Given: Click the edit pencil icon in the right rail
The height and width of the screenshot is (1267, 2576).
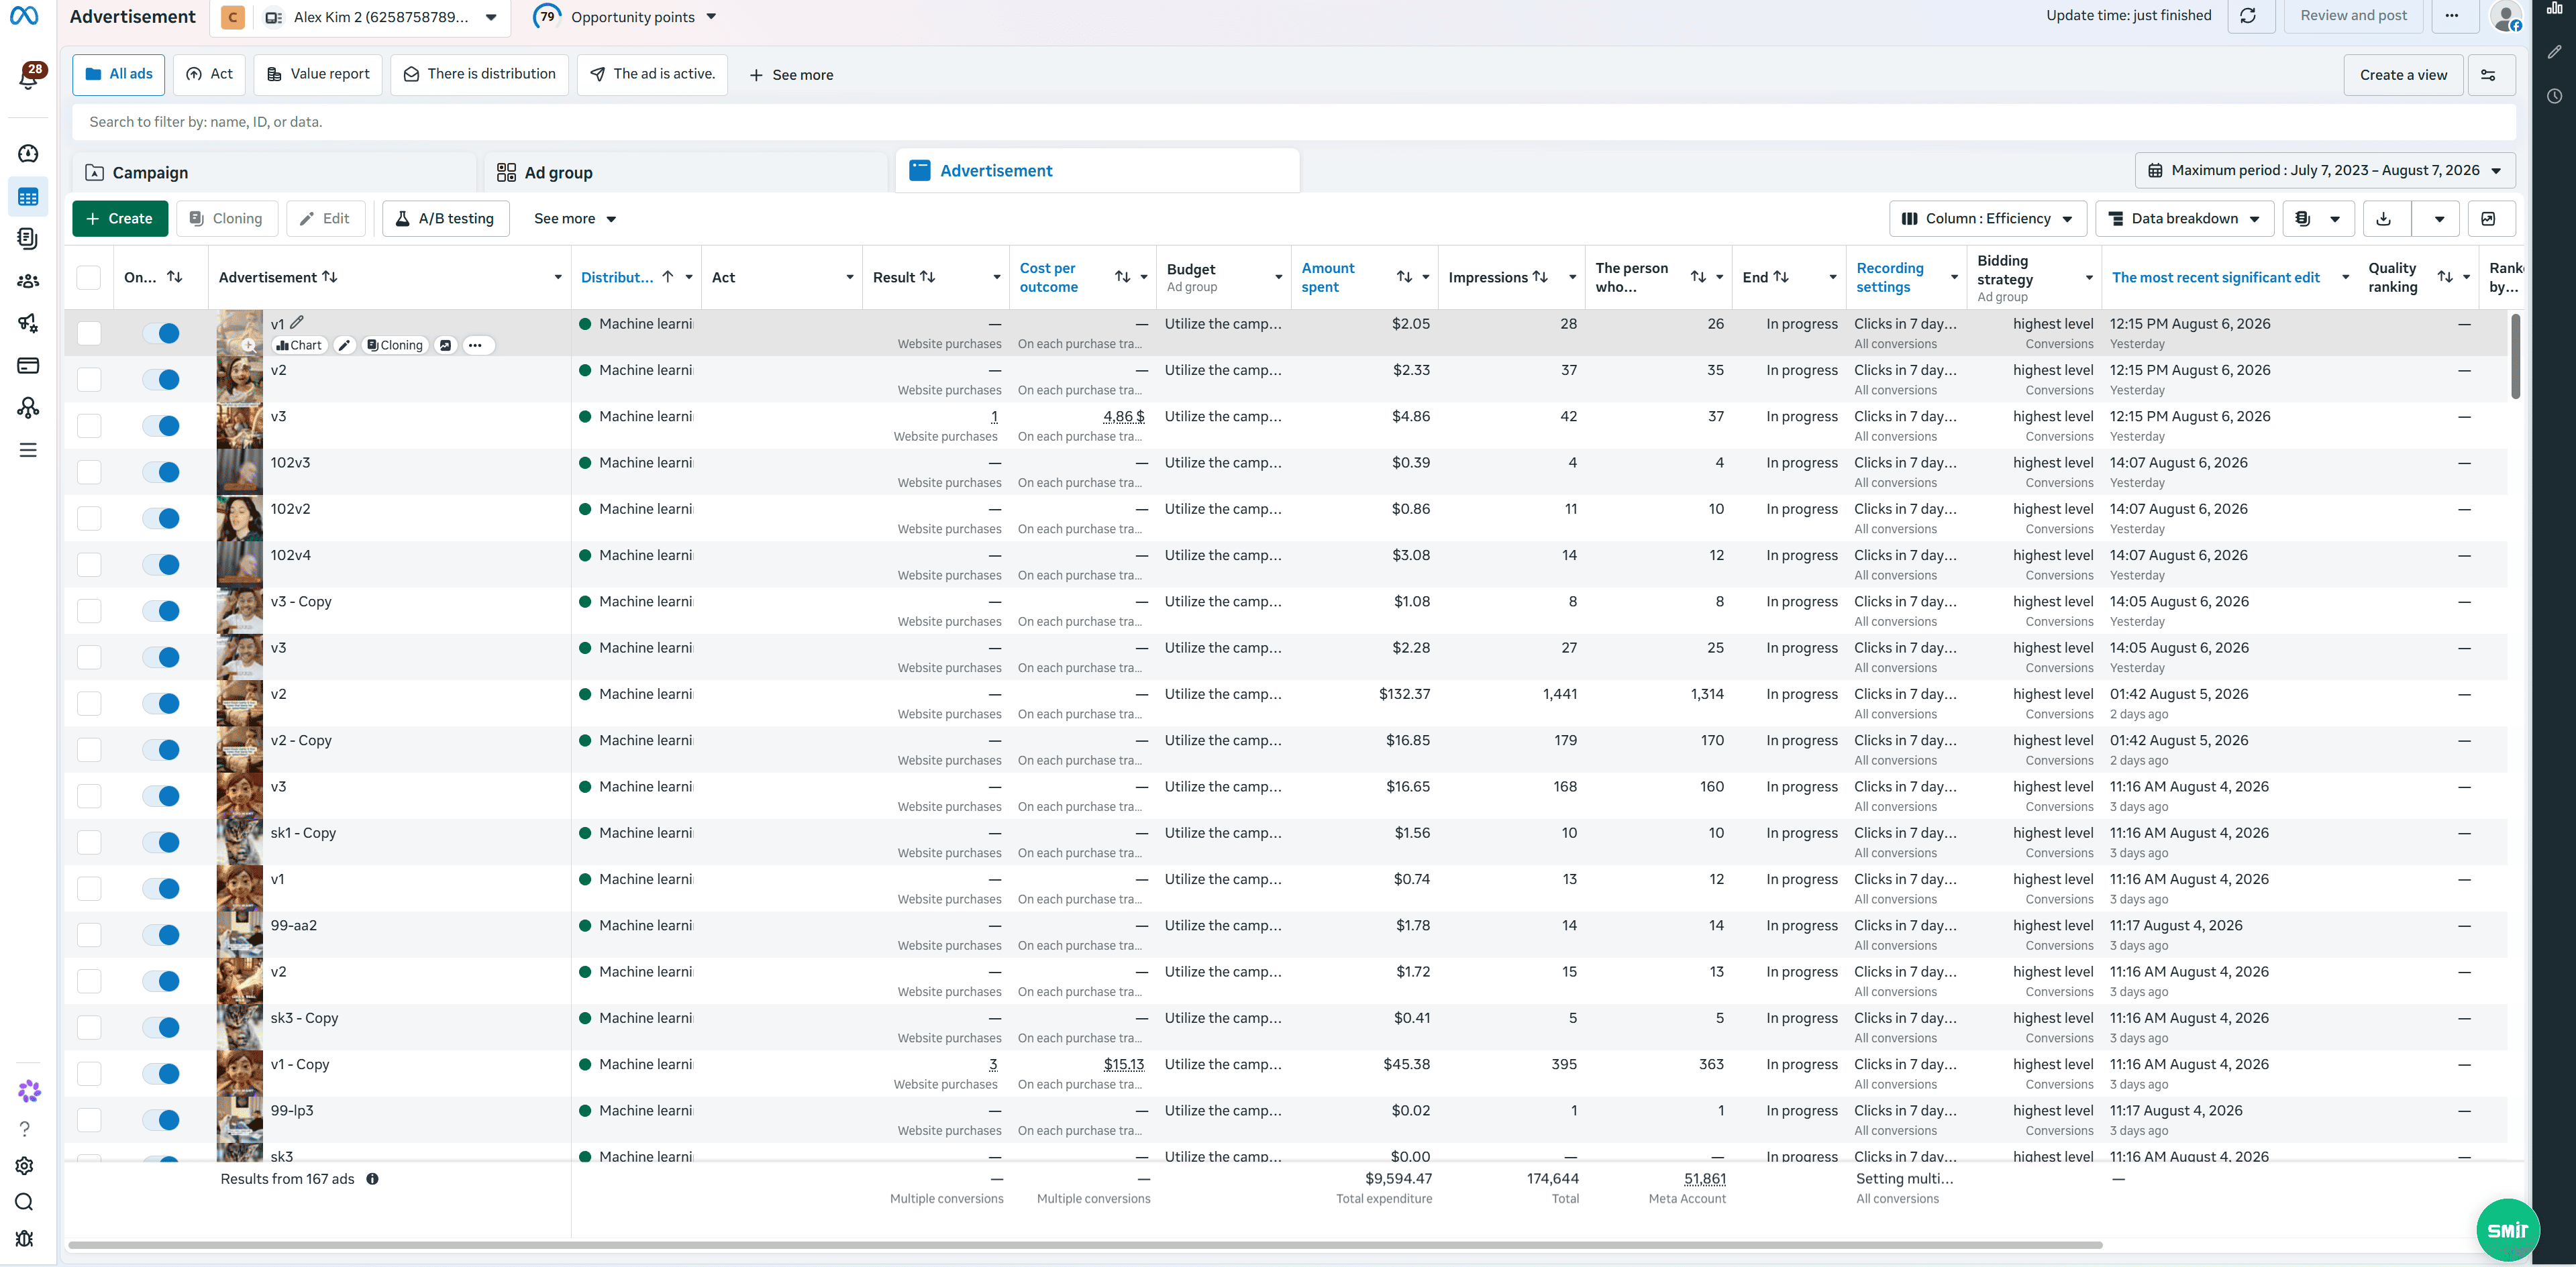Looking at the screenshot, I should coord(2555,51).
